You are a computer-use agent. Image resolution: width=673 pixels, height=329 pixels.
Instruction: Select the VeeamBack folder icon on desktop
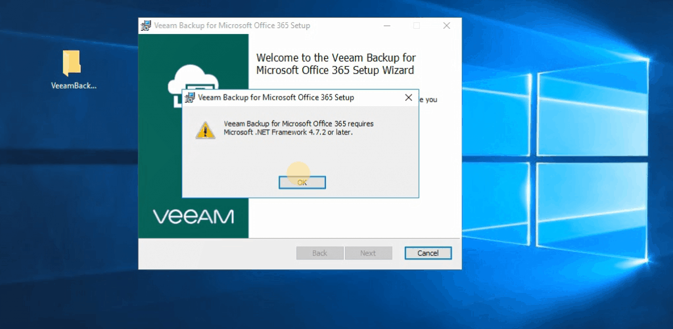coord(72,63)
